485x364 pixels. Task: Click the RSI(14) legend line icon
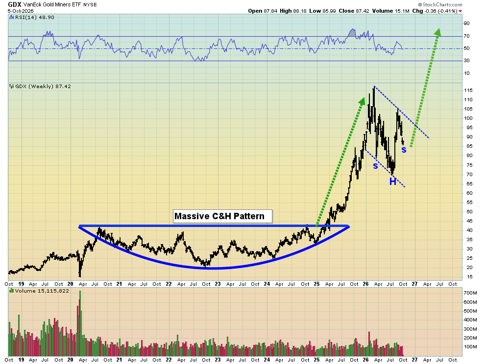pos(11,17)
